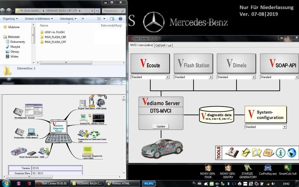Open SmartCalc full desktop icon
The height and width of the screenshot is (187, 299).
[288, 170]
